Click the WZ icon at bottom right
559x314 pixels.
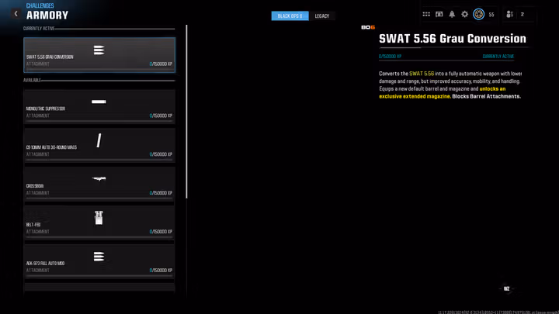506,288
